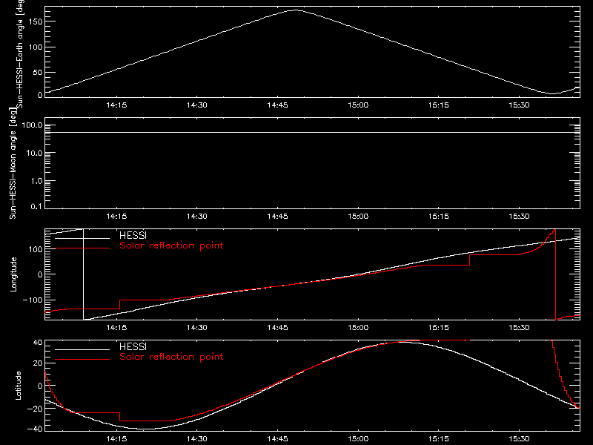Click 15:00 time label under Moon angle plot
The width and height of the screenshot is (593, 445).
[358, 216]
